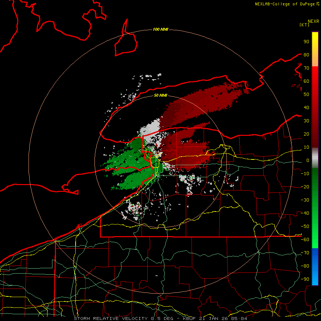Image resolution: width=321 pixels, height=321 pixels.
Task: Click the 90 value on the velocity scale
Action: pos(306,42)
